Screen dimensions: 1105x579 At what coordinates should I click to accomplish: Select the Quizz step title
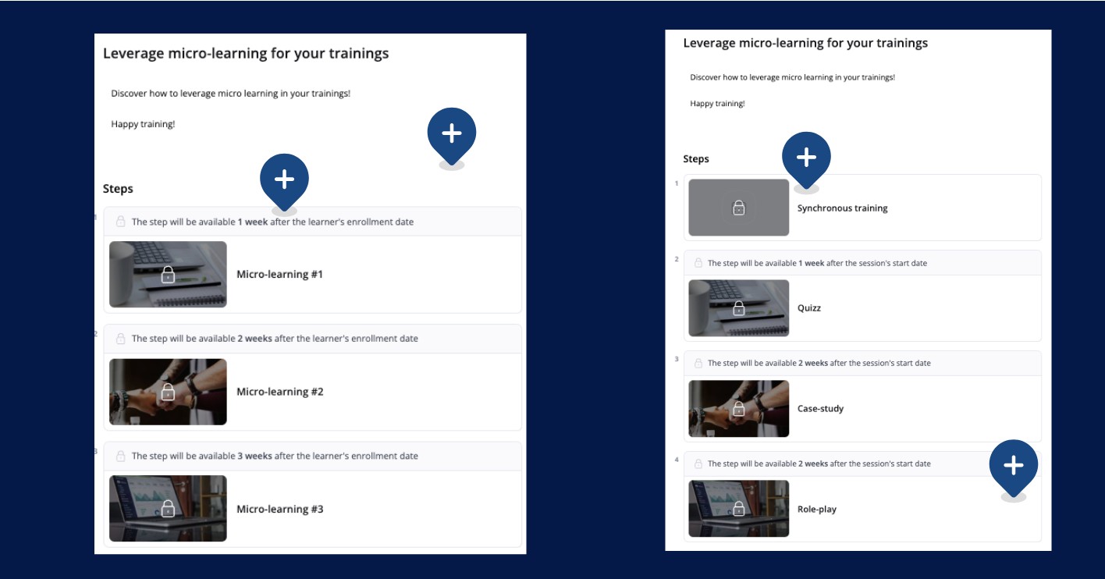coord(808,307)
